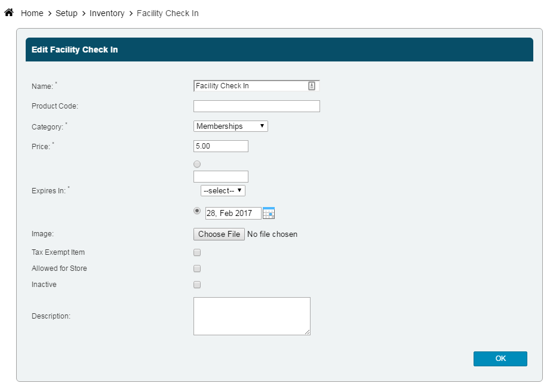
Task: Go to the Setup breadcrumb link
Action: click(x=66, y=13)
